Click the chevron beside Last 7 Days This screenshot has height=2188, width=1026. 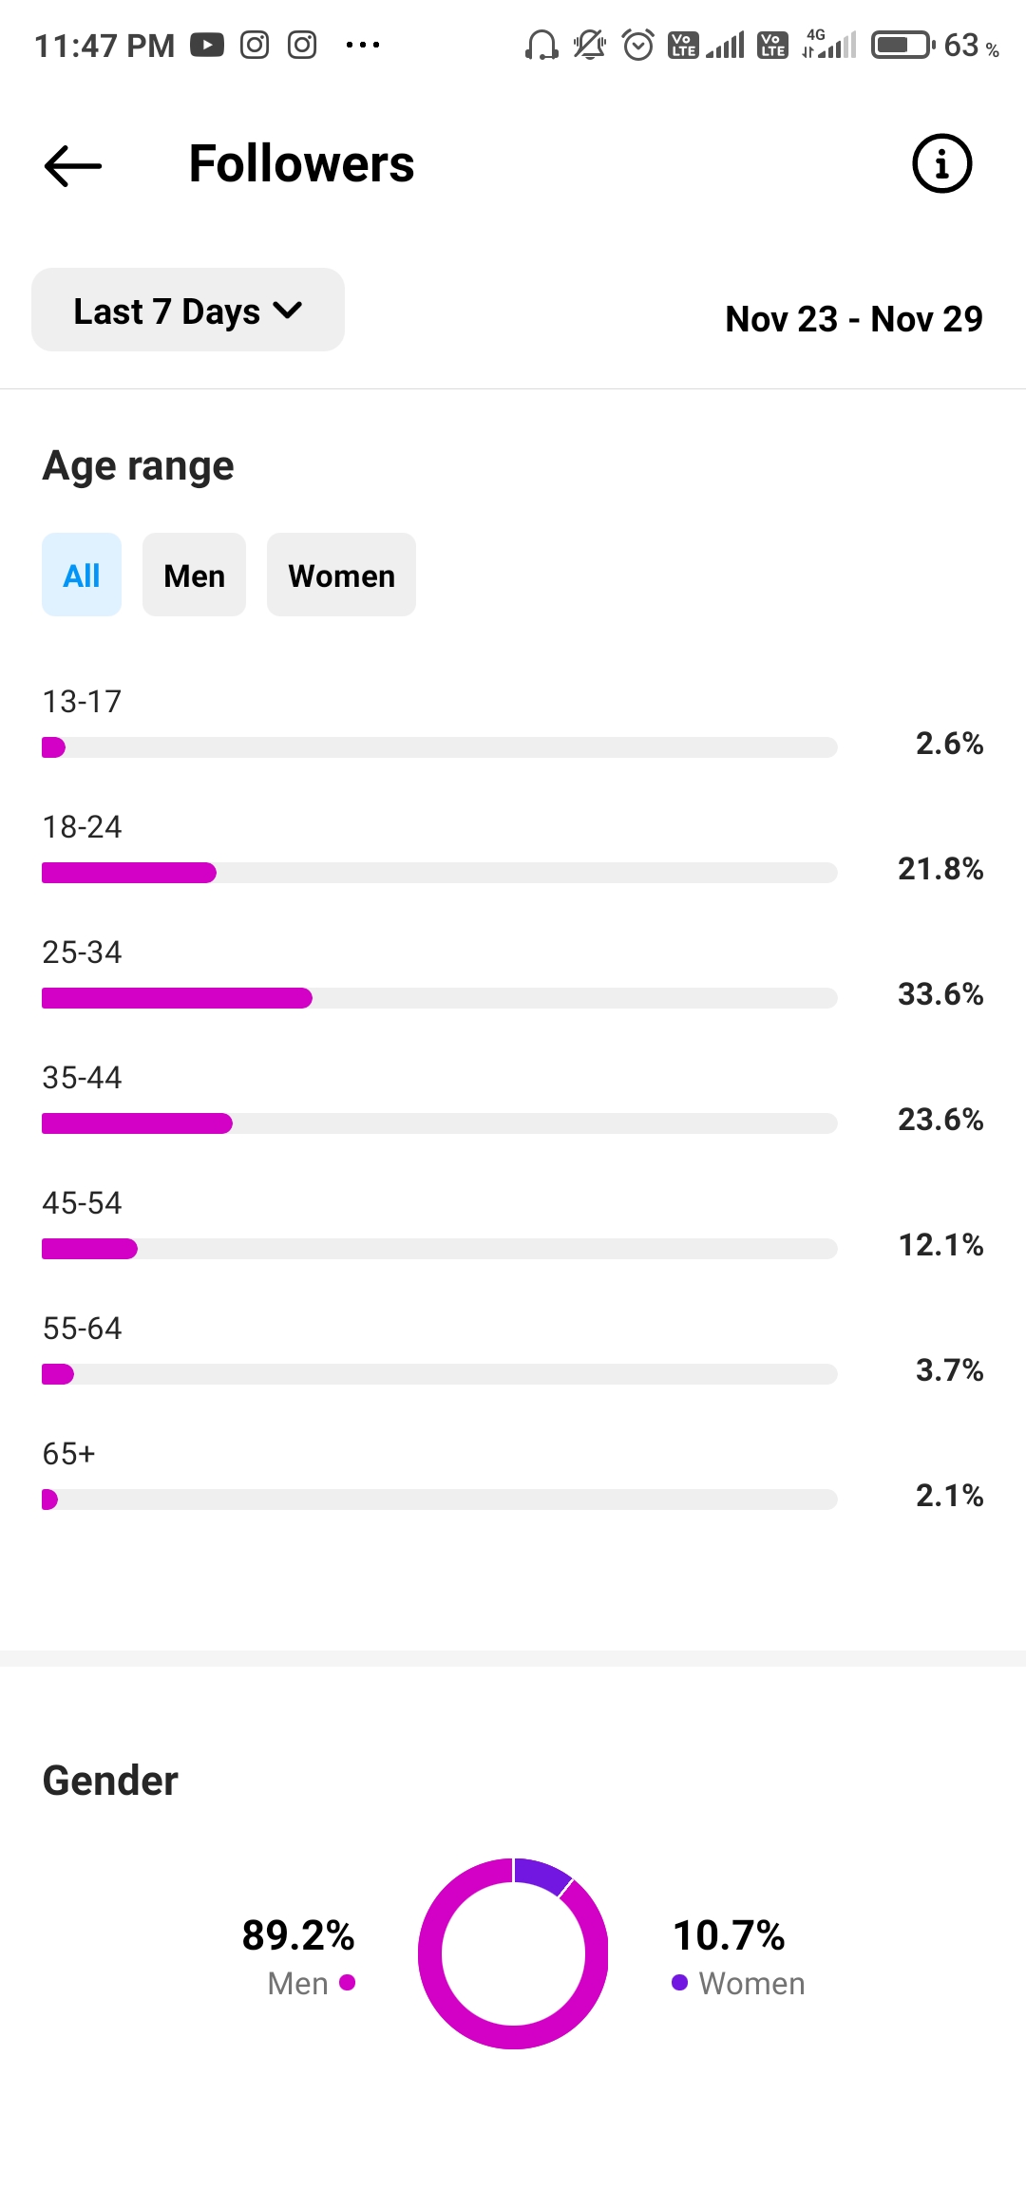(288, 311)
